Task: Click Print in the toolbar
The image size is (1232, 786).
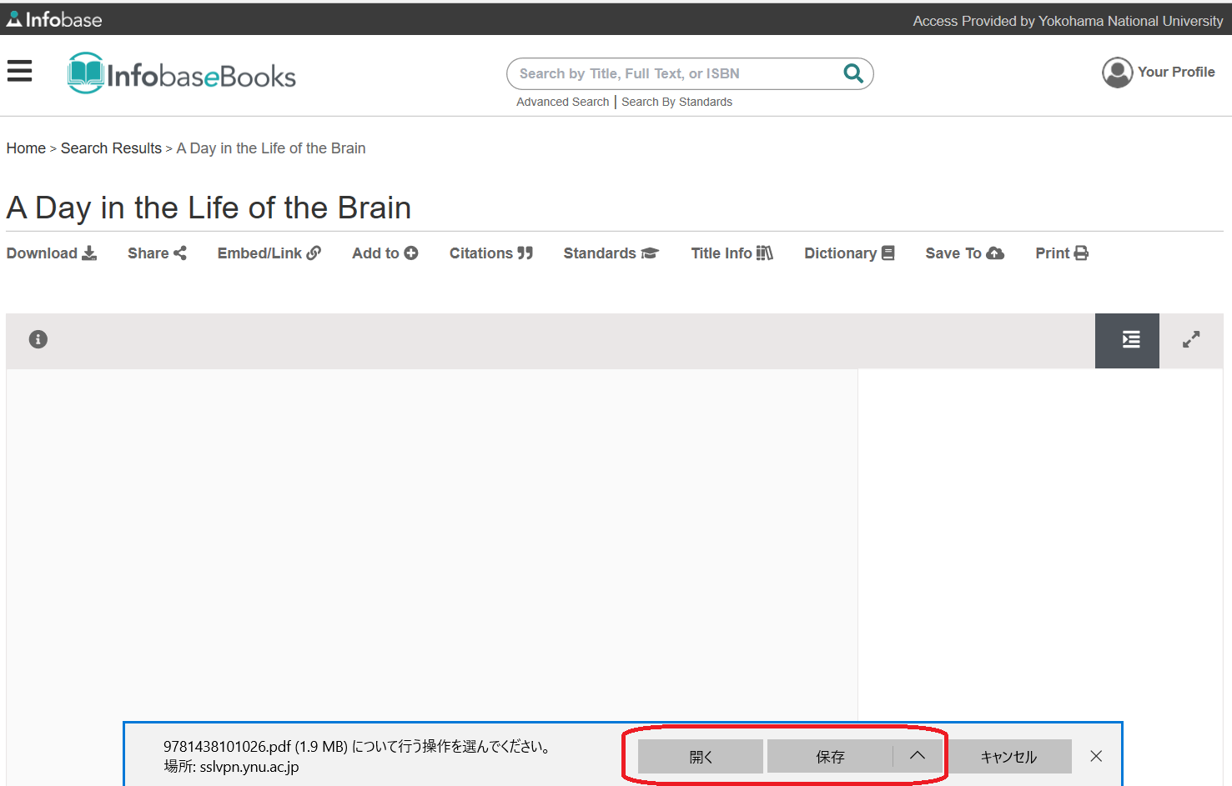Action: pos(1062,253)
